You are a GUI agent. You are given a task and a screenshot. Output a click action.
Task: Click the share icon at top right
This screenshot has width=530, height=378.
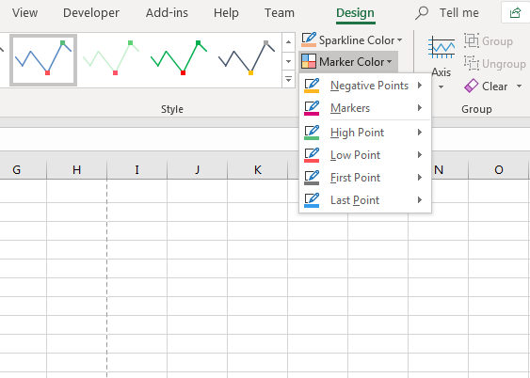coord(515,13)
